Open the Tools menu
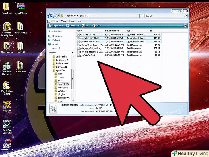This screenshot has height=157, width=209. click(x=71, y=21)
